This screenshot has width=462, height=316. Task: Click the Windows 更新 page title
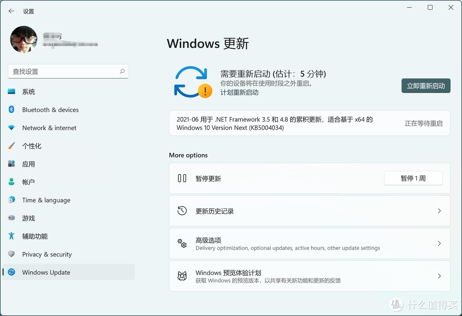click(208, 44)
